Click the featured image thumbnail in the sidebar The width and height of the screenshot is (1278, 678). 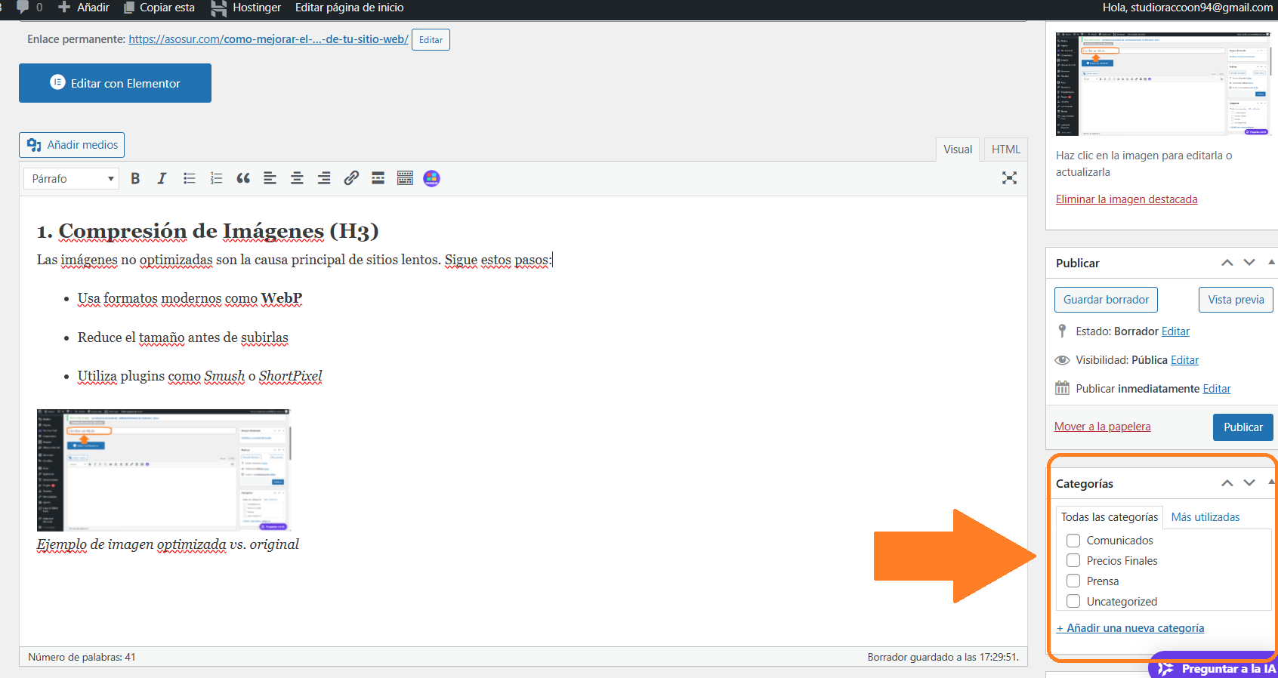pos(1162,84)
